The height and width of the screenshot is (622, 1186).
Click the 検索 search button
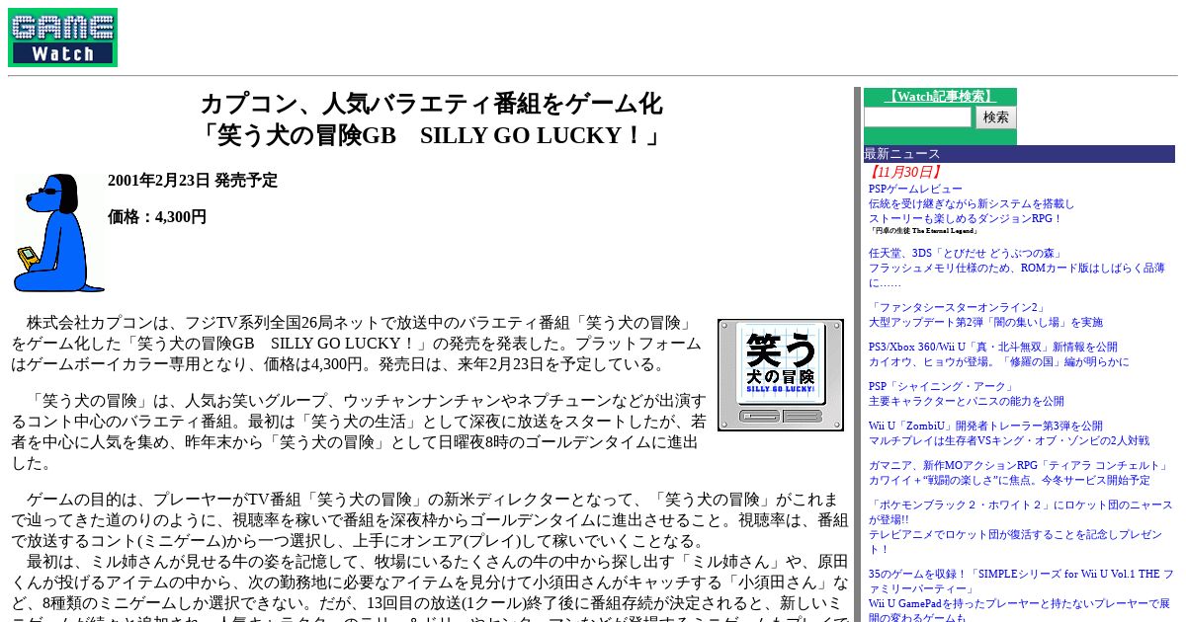coord(995,117)
